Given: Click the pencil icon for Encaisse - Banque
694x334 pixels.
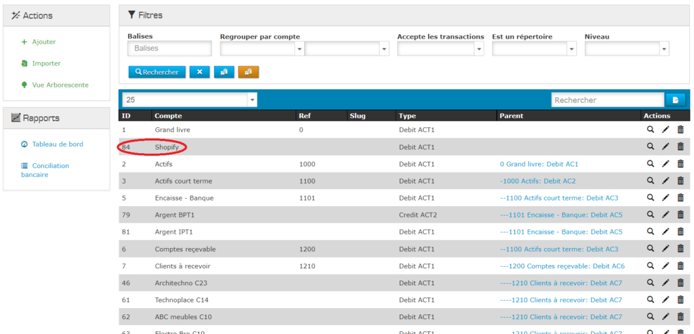Looking at the screenshot, I should [x=666, y=198].
